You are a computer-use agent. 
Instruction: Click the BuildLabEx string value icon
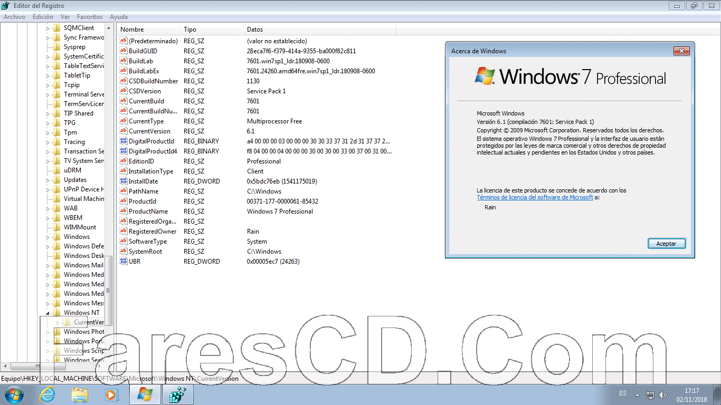(124, 71)
